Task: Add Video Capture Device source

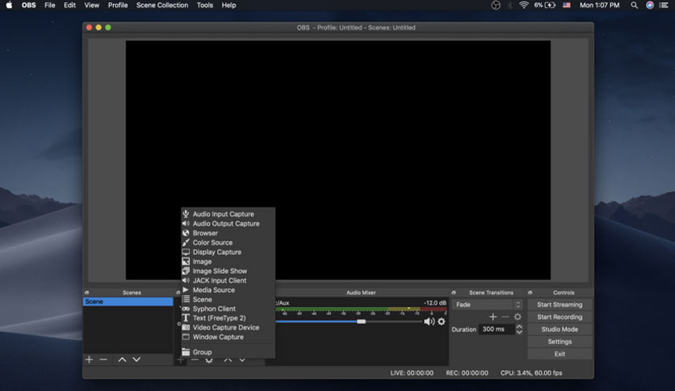Action: [228, 327]
